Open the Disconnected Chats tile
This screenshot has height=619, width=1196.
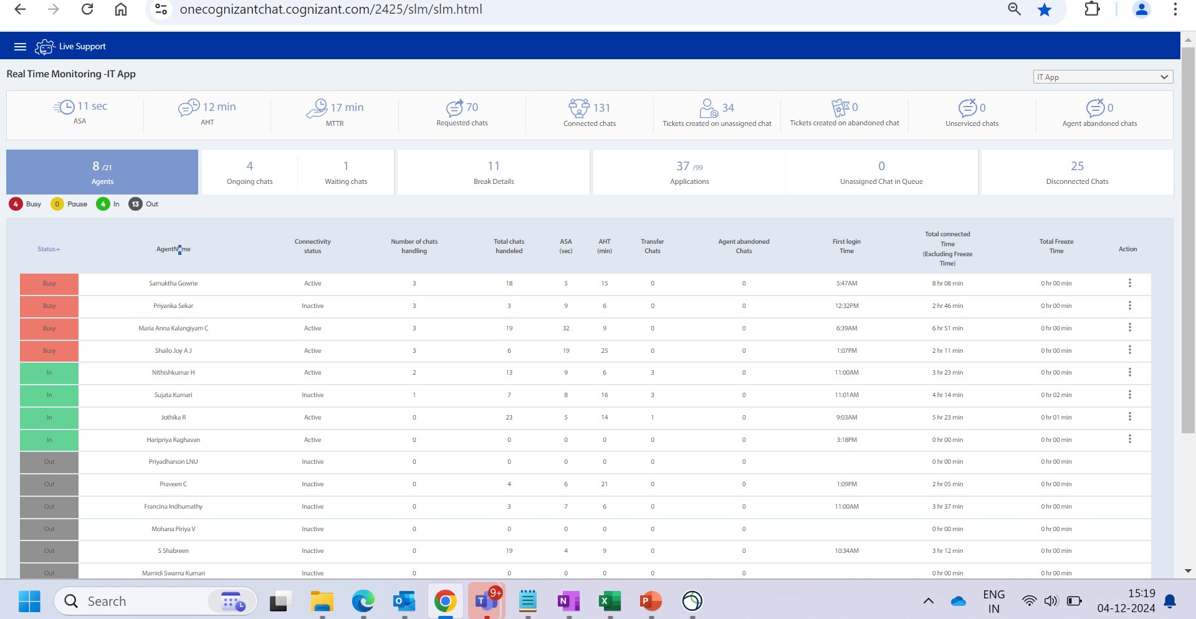tap(1077, 172)
